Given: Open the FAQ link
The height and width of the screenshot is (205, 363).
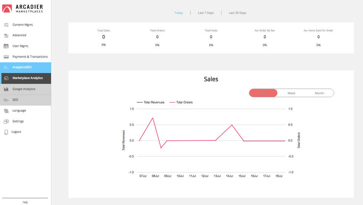Looking at the screenshot, I should pyautogui.click(x=25, y=202).
